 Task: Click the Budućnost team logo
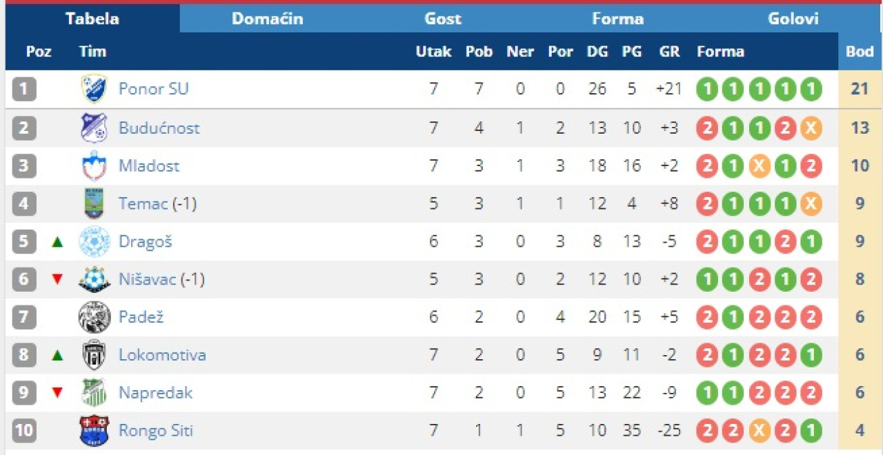94,128
